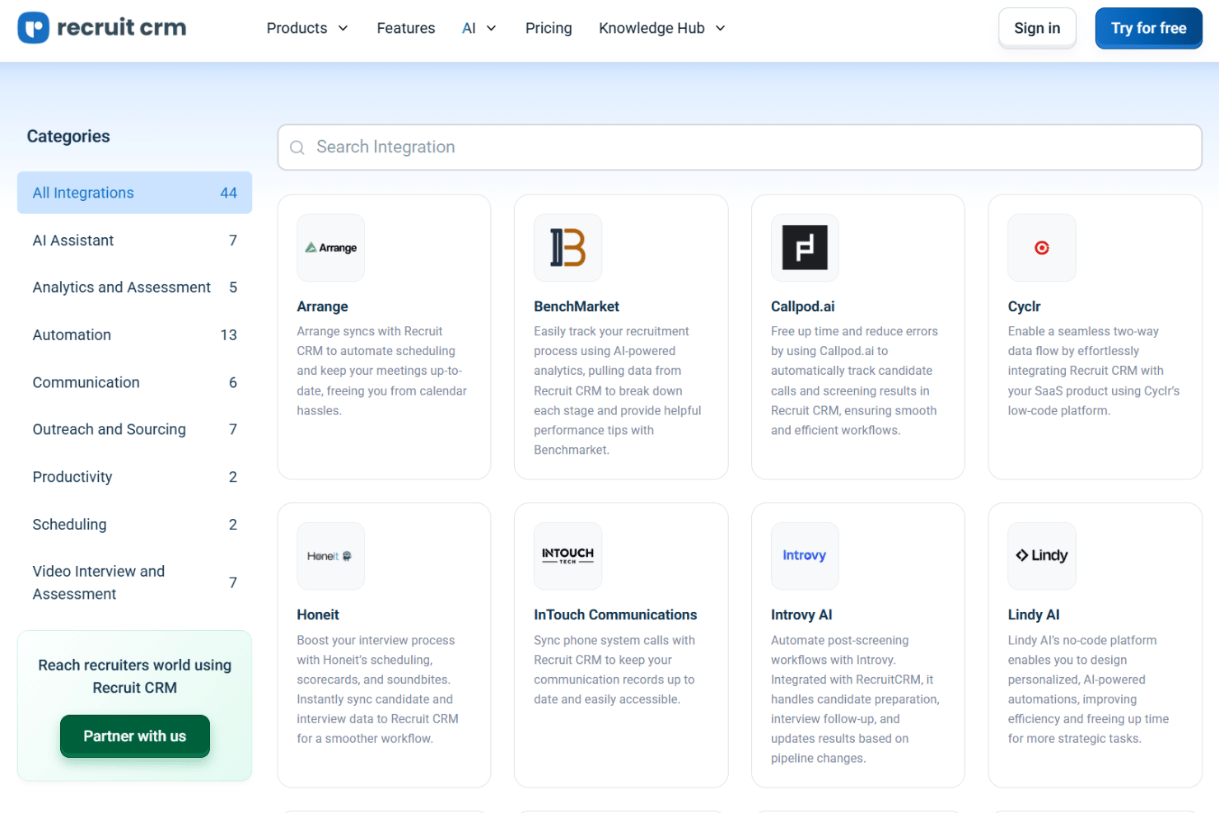This screenshot has width=1219, height=813.
Task: Expand the Knowledge Hub chevron
Action: [x=721, y=29]
